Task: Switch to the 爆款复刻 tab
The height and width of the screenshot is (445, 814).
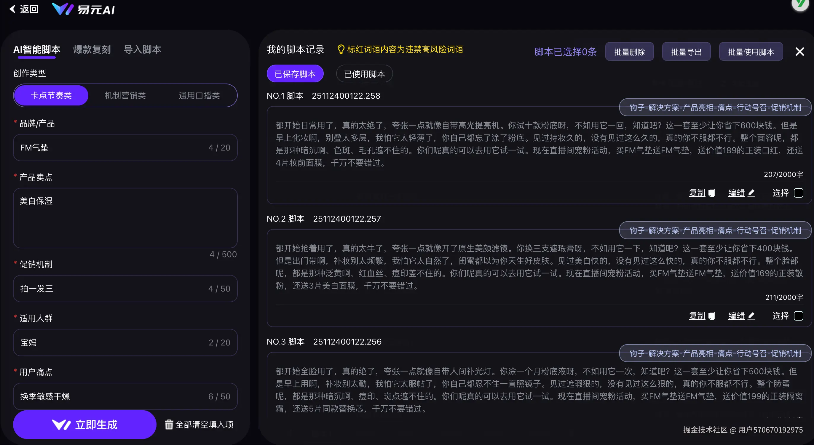Action: (x=92, y=49)
